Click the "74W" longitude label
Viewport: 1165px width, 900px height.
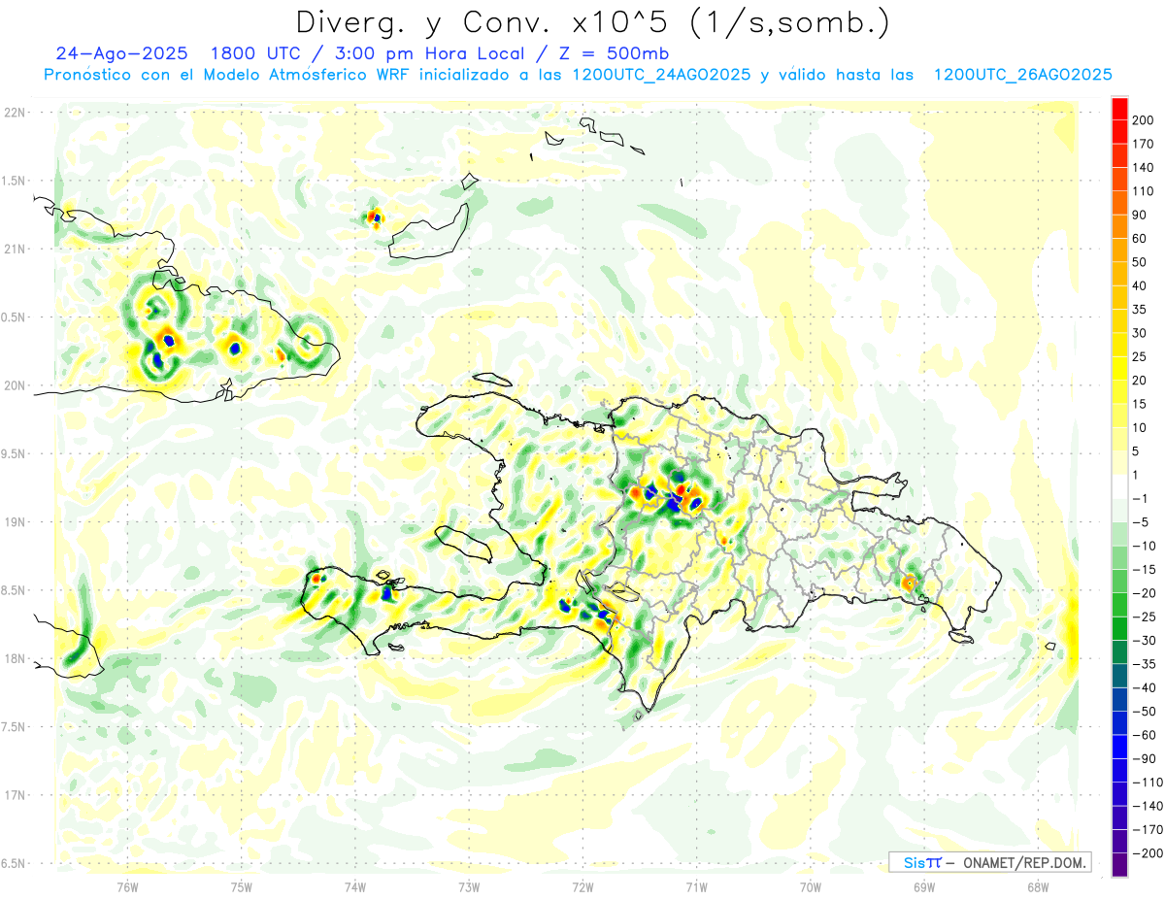pos(355,887)
